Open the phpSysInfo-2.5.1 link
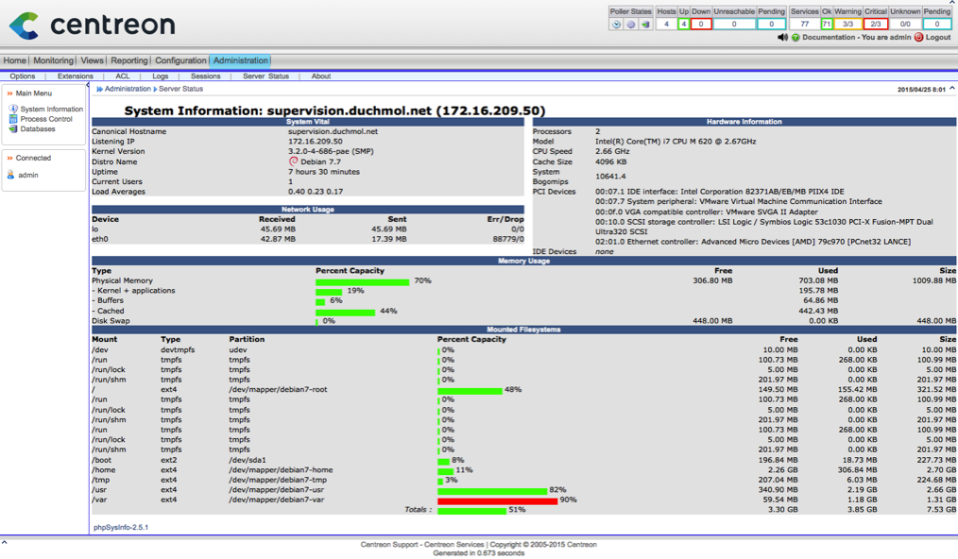This screenshot has height=559, width=958. [121, 527]
